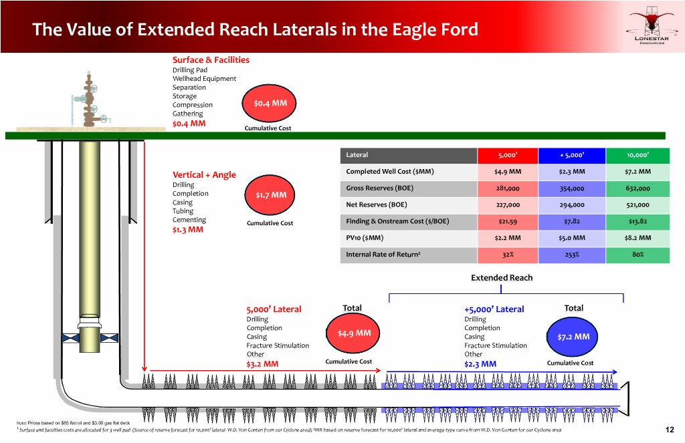The width and height of the screenshot is (685, 443).
Task: Click the Compression list item
Action: click(192, 105)
